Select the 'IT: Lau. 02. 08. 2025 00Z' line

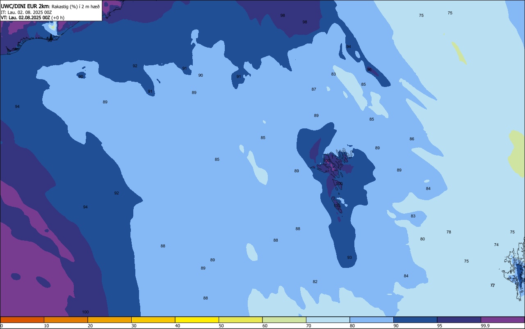click(x=26, y=12)
